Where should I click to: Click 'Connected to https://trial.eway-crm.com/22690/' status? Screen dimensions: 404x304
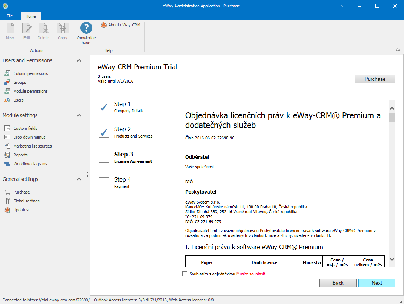pyautogui.click(x=46, y=300)
